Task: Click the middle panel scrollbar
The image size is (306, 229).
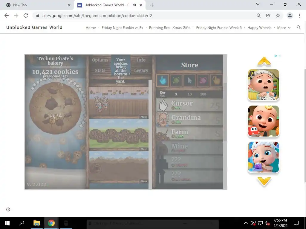Action: pos(150,134)
